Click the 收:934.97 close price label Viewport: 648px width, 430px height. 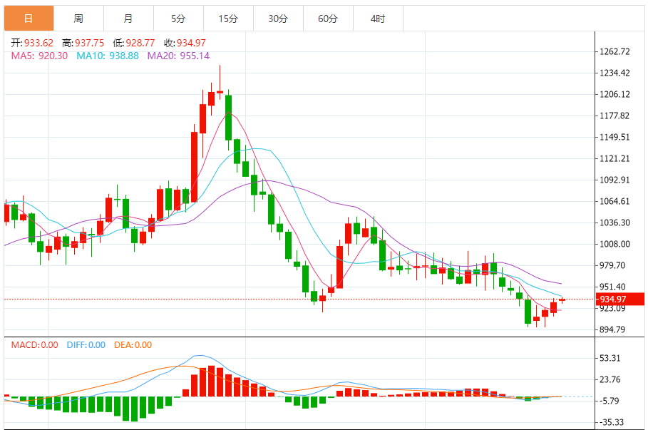click(185, 43)
